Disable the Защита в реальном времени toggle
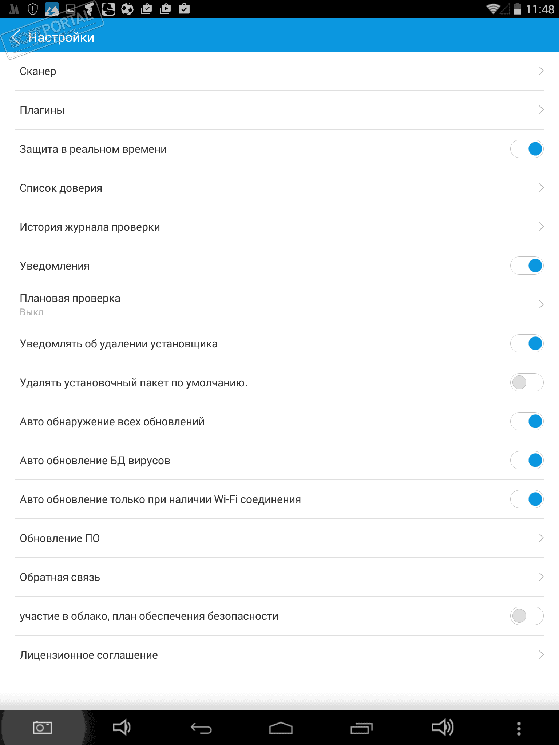 [527, 149]
